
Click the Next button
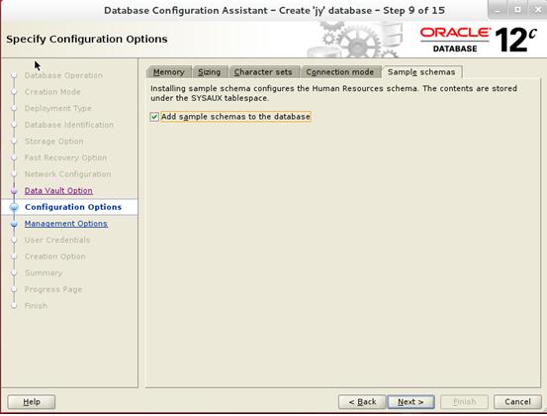tap(410, 402)
